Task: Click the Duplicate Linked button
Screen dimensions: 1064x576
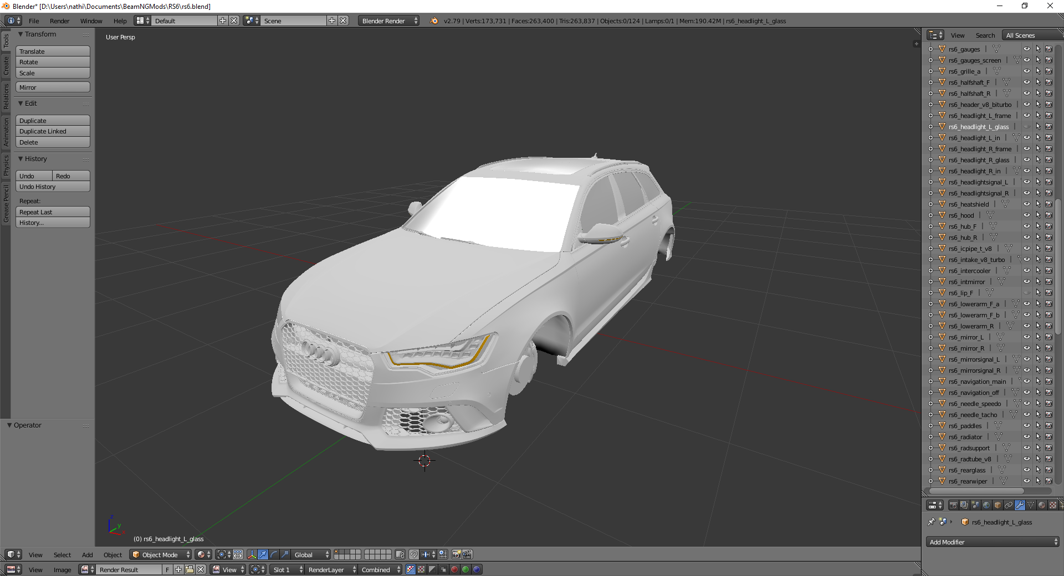Action: click(x=53, y=131)
